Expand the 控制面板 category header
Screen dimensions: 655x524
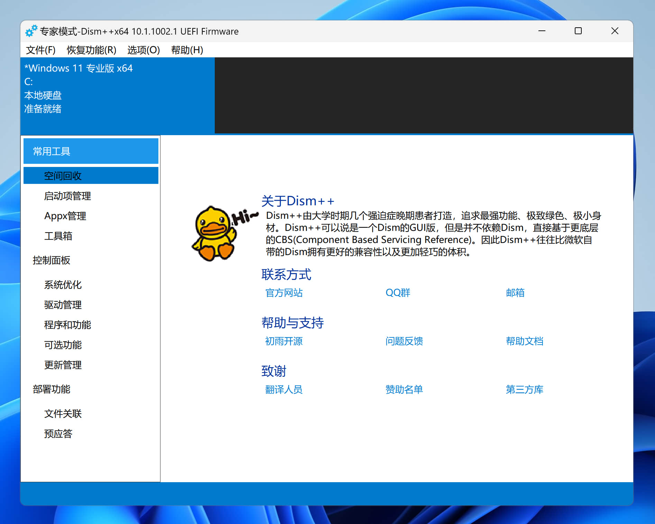pos(51,261)
